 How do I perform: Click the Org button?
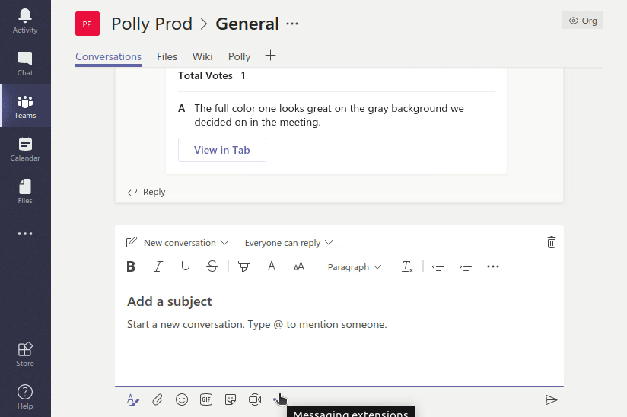pyautogui.click(x=582, y=21)
